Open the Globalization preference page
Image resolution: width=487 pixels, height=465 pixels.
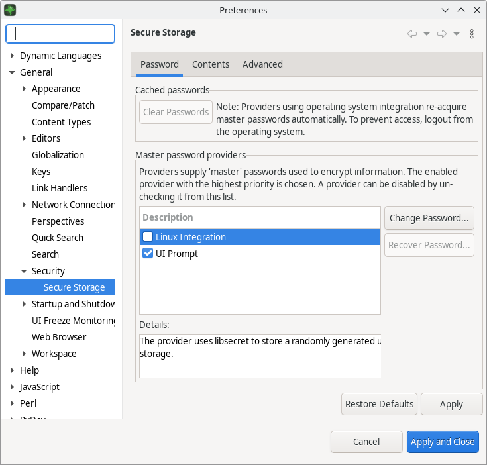(x=58, y=155)
